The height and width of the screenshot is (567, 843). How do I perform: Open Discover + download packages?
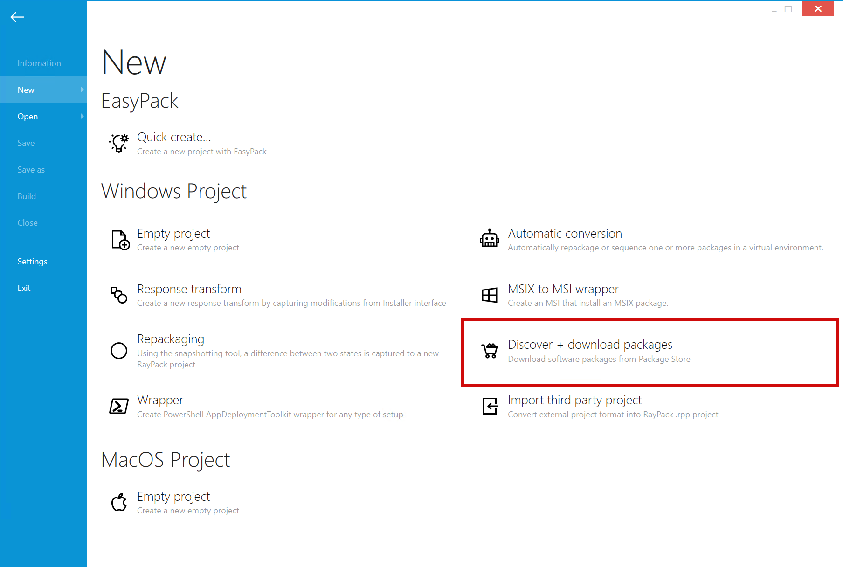(x=590, y=344)
